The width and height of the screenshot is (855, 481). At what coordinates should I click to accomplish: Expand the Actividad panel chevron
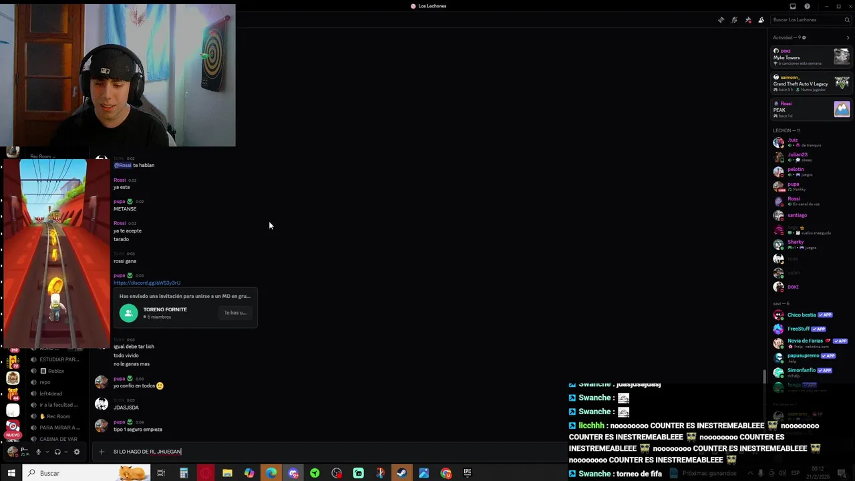pyautogui.click(x=848, y=37)
